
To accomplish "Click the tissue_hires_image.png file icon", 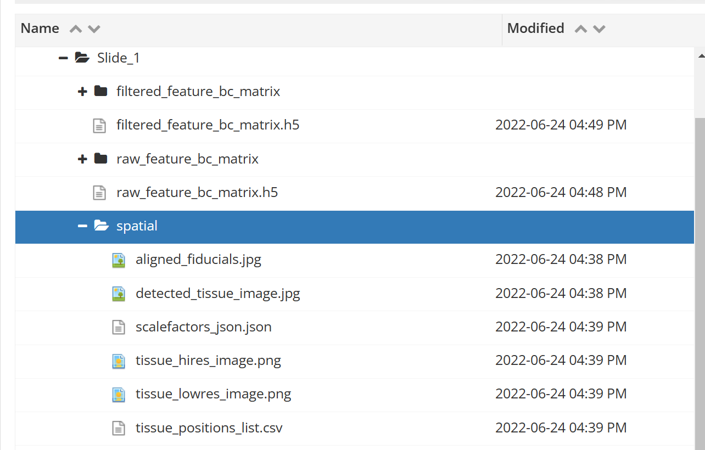I will pos(119,361).
